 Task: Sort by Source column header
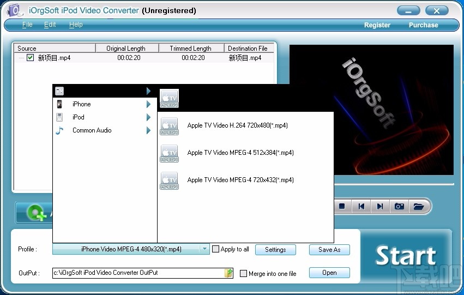click(x=55, y=48)
